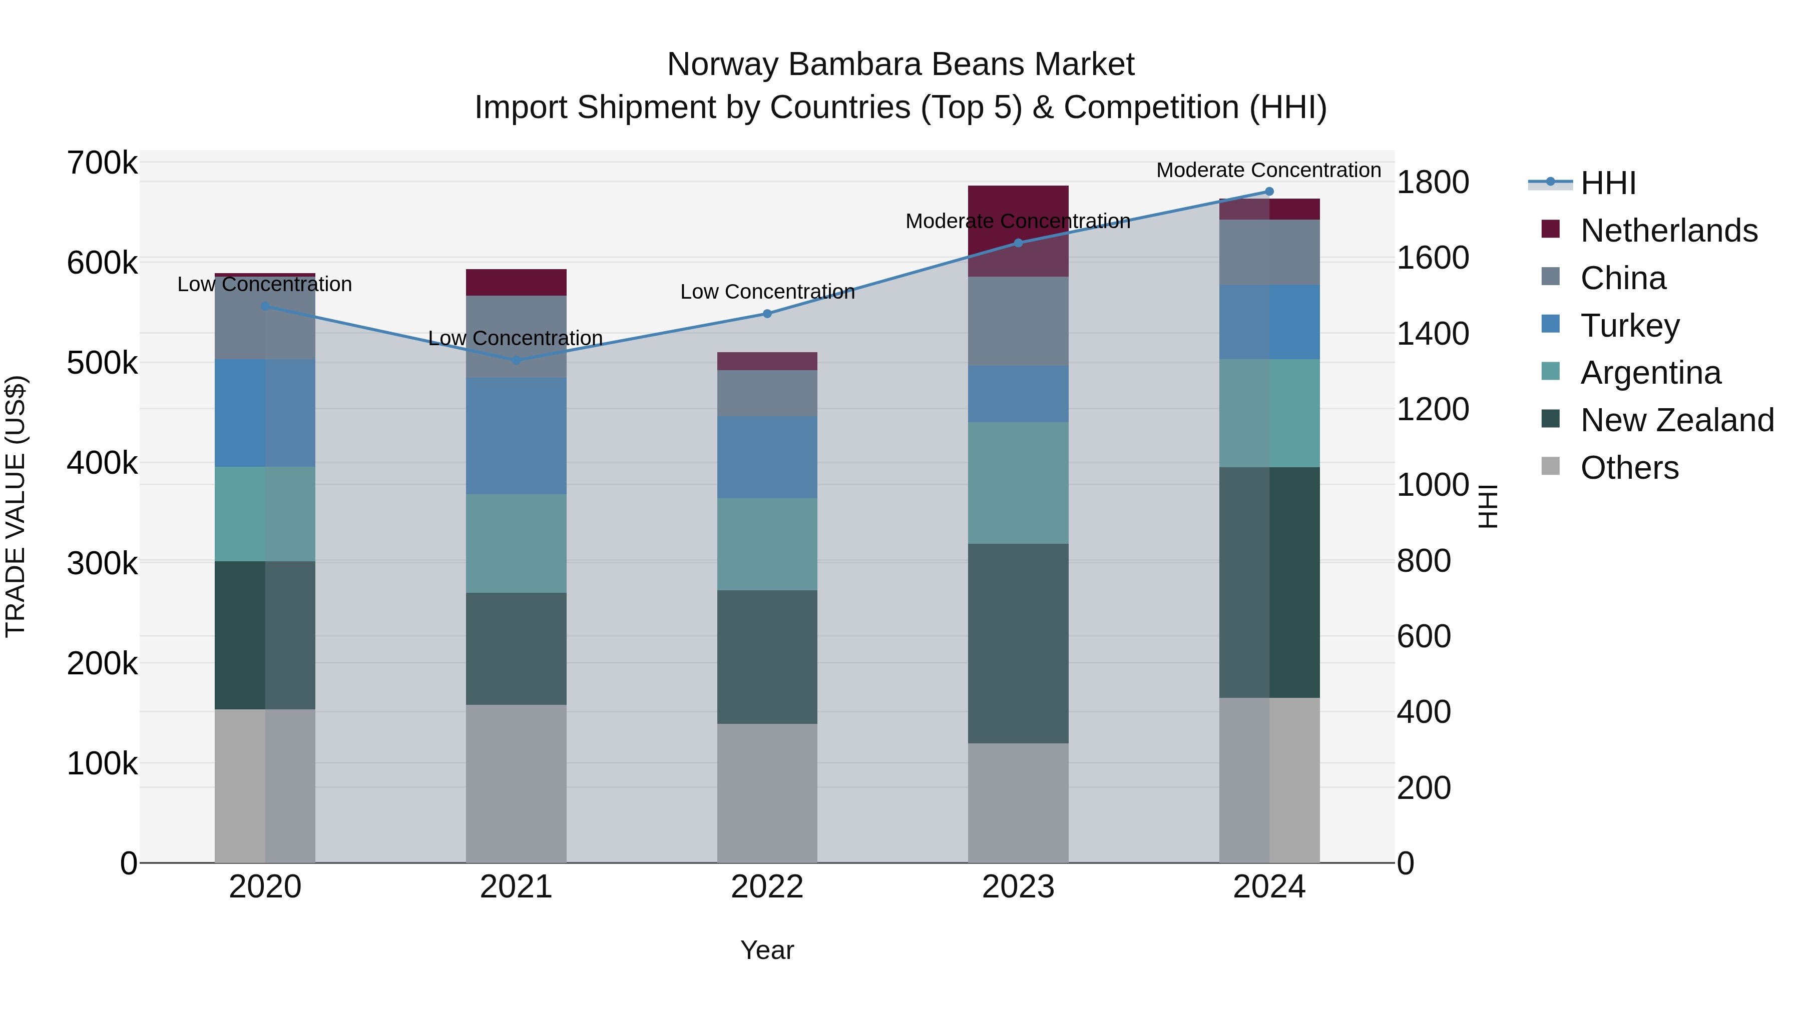Click the 'Low Concentration' label above 2022
This screenshot has height=1013, width=1802.
pyautogui.click(x=767, y=292)
